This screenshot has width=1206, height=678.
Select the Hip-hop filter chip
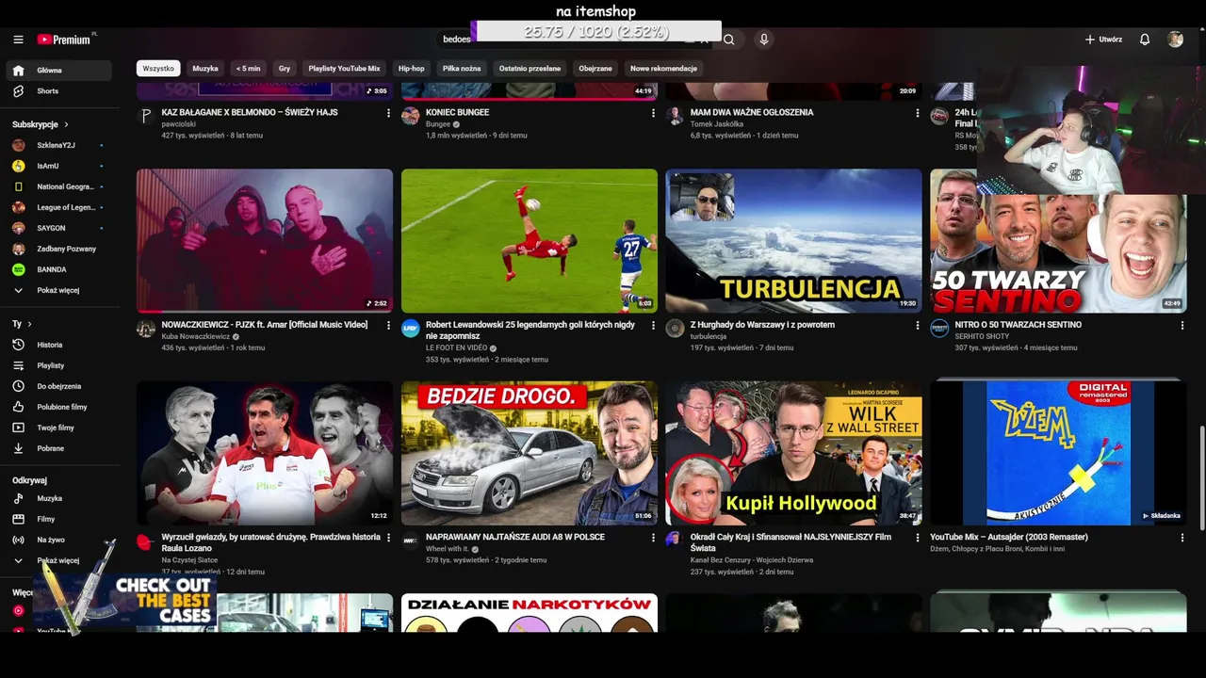[x=412, y=69]
